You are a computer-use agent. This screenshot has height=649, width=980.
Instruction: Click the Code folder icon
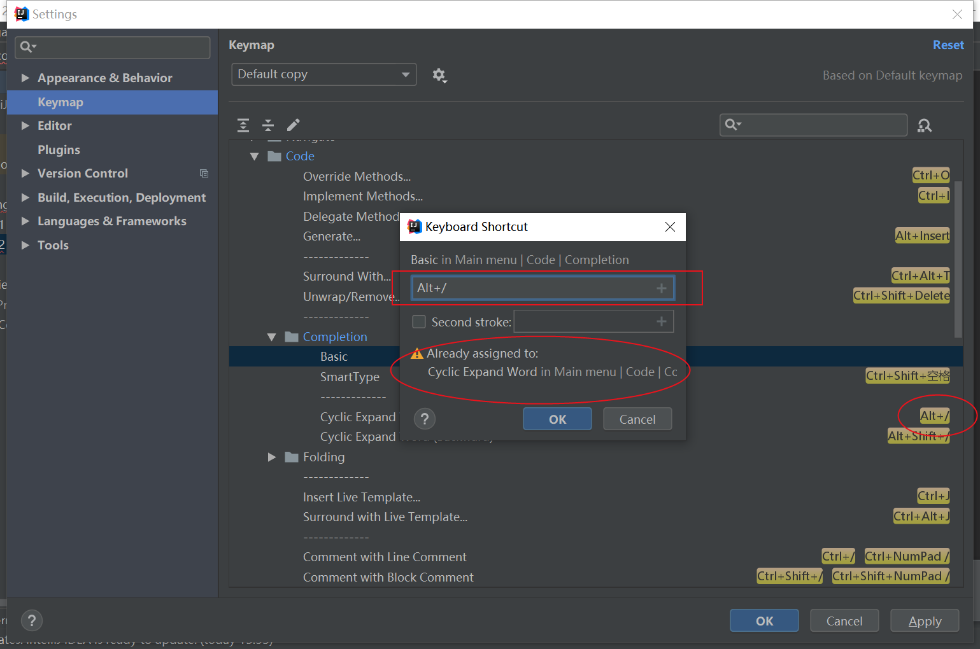[274, 156]
